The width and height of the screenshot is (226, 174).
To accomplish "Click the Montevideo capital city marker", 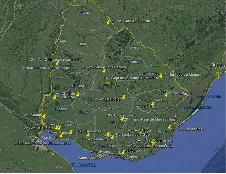I will [100, 157].
